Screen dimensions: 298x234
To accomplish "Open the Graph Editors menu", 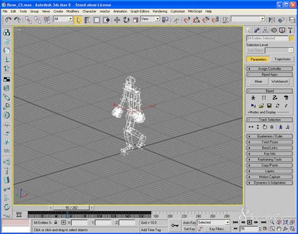I will click(140, 11).
